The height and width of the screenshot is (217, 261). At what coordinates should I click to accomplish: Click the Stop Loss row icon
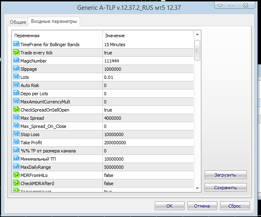[16, 134]
